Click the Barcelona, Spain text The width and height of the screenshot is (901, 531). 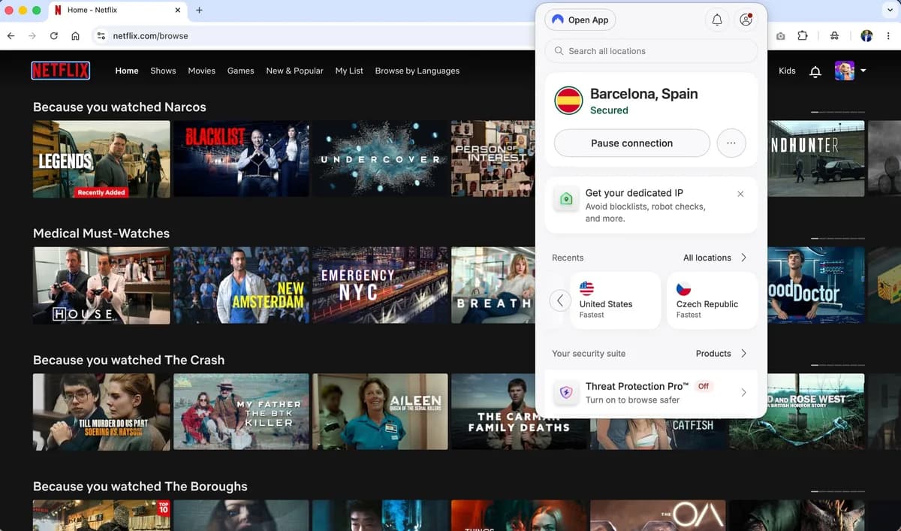[643, 94]
